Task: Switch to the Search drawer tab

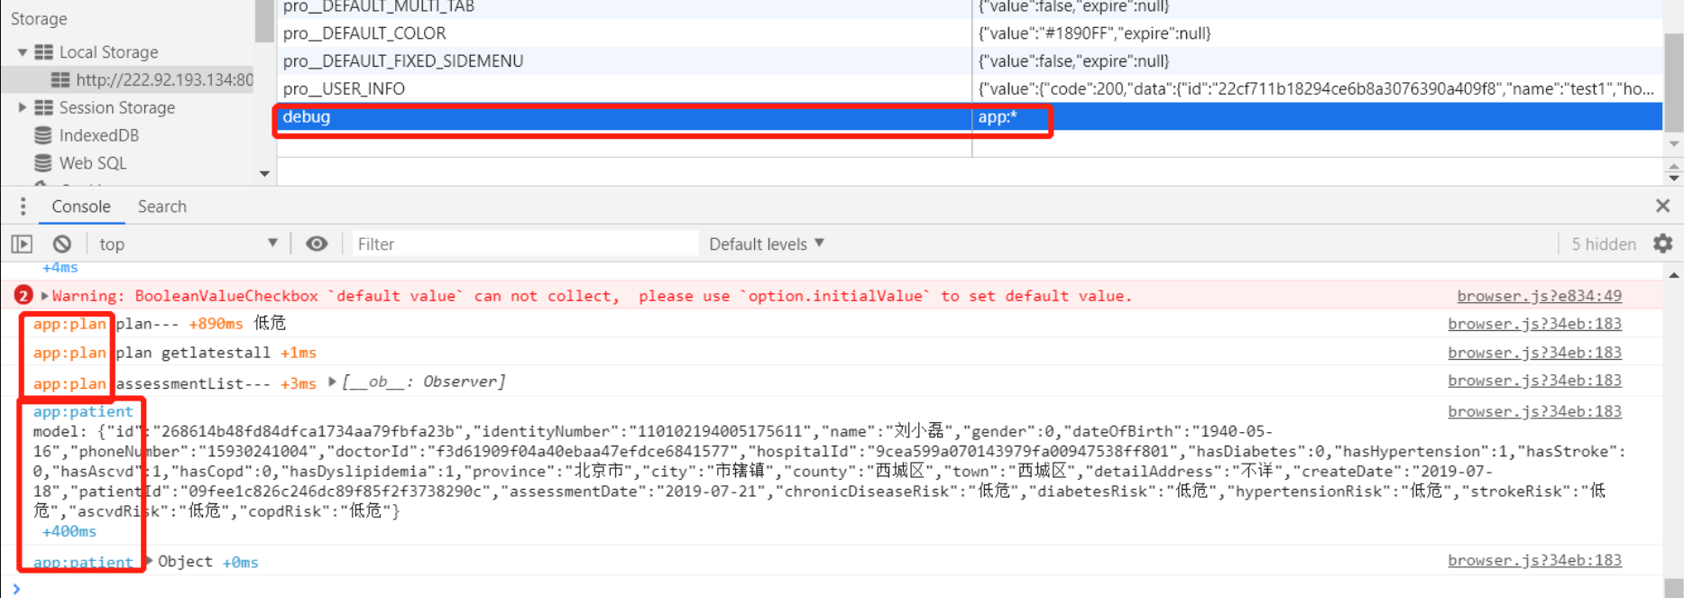Action: tap(162, 207)
